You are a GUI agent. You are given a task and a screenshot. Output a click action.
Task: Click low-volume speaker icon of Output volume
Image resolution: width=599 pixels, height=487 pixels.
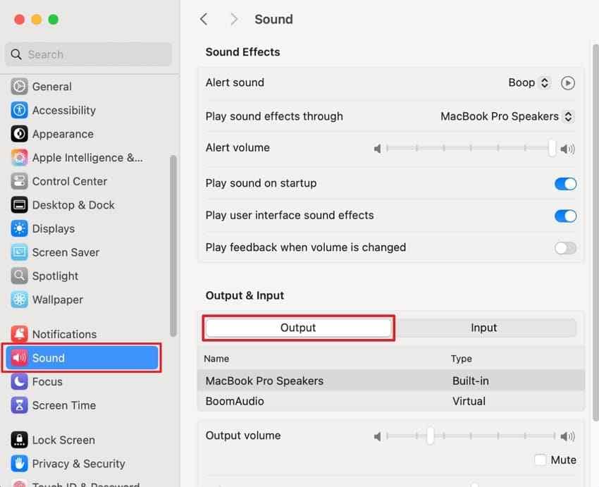(x=378, y=436)
